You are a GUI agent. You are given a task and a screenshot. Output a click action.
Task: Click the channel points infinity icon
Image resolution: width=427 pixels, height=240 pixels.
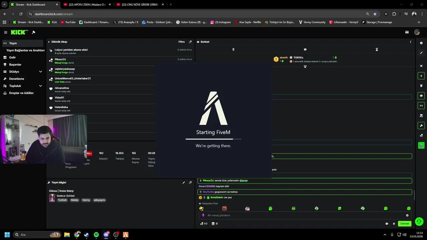[203, 224]
